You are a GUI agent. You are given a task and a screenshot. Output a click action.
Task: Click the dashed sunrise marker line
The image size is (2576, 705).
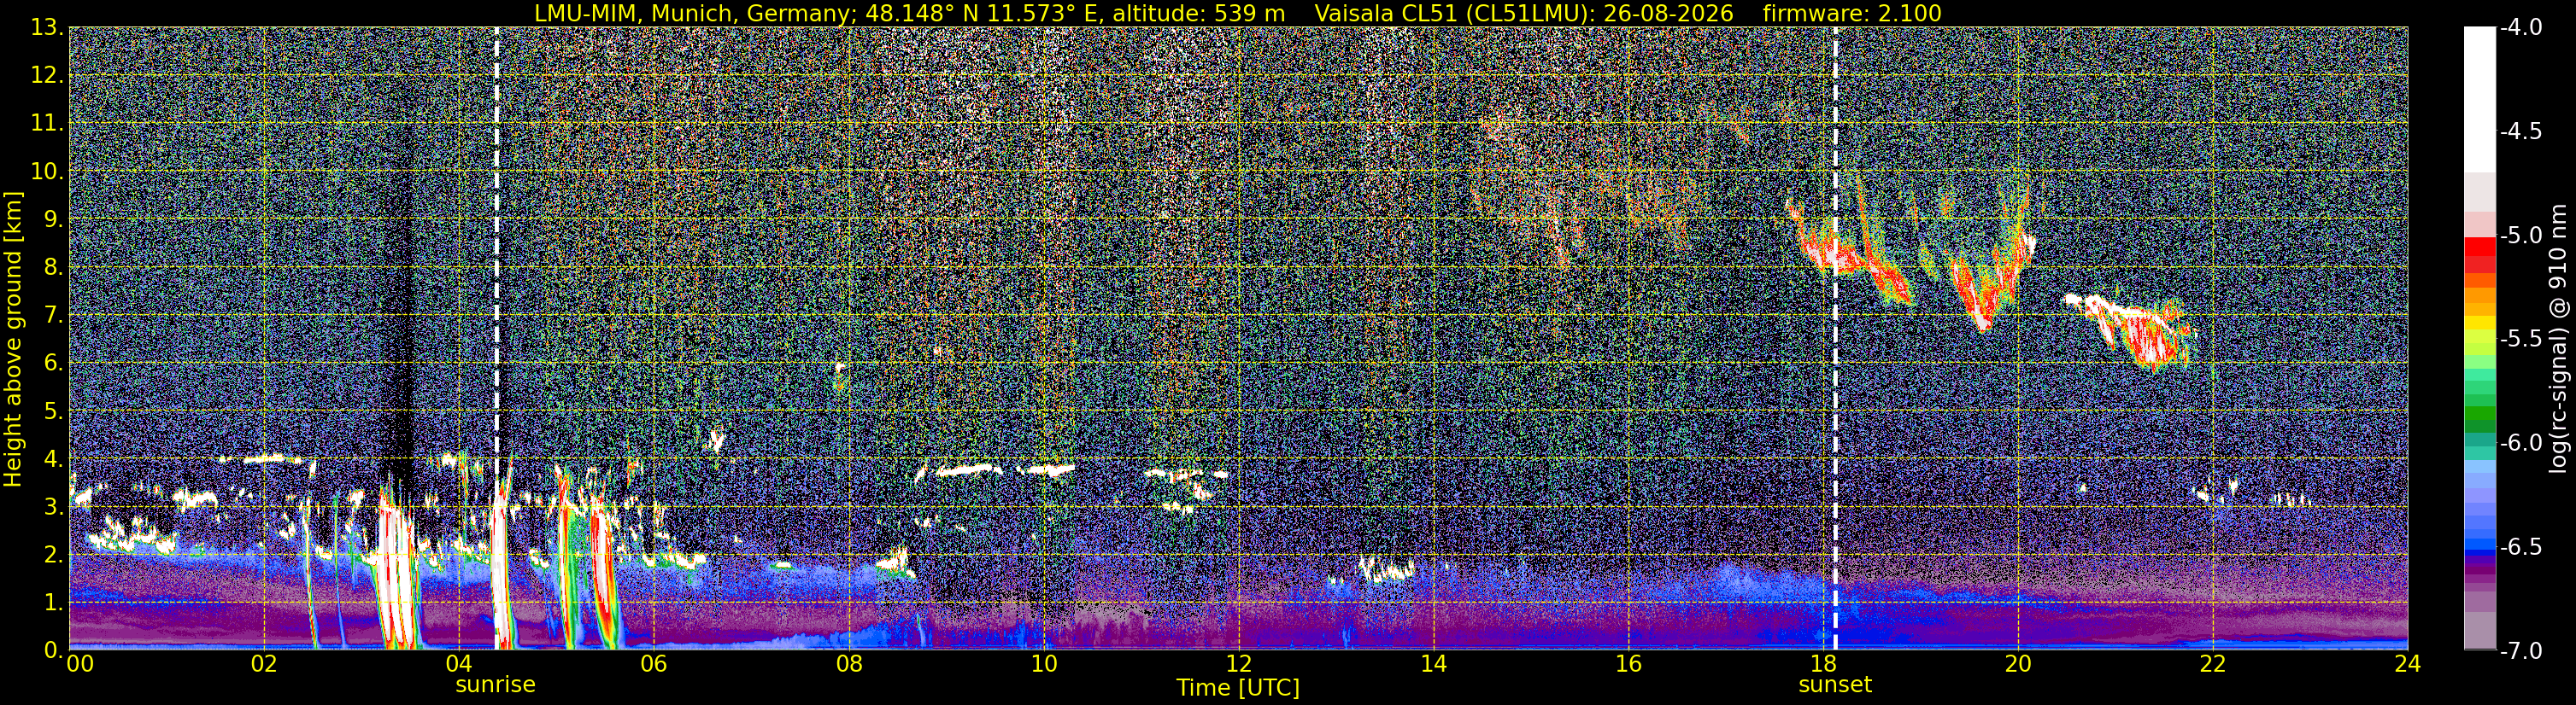tap(496, 339)
